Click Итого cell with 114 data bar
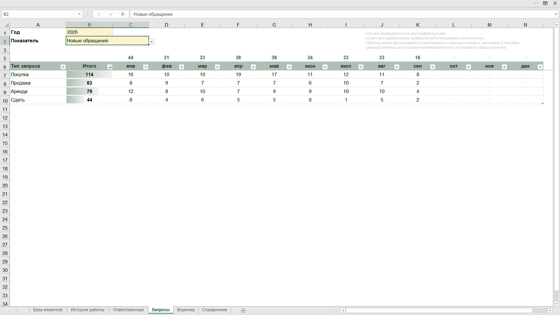560x315 pixels. coord(89,75)
